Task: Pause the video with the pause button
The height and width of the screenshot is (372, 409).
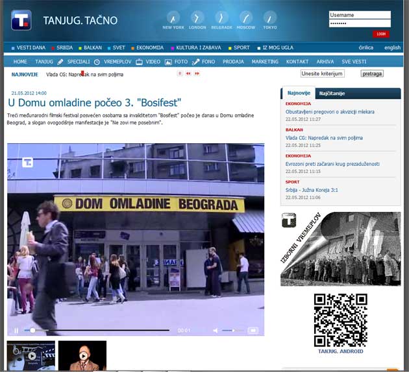Action: (17, 331)
